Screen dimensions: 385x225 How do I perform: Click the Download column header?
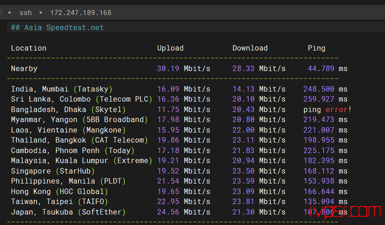pos(250,48)
